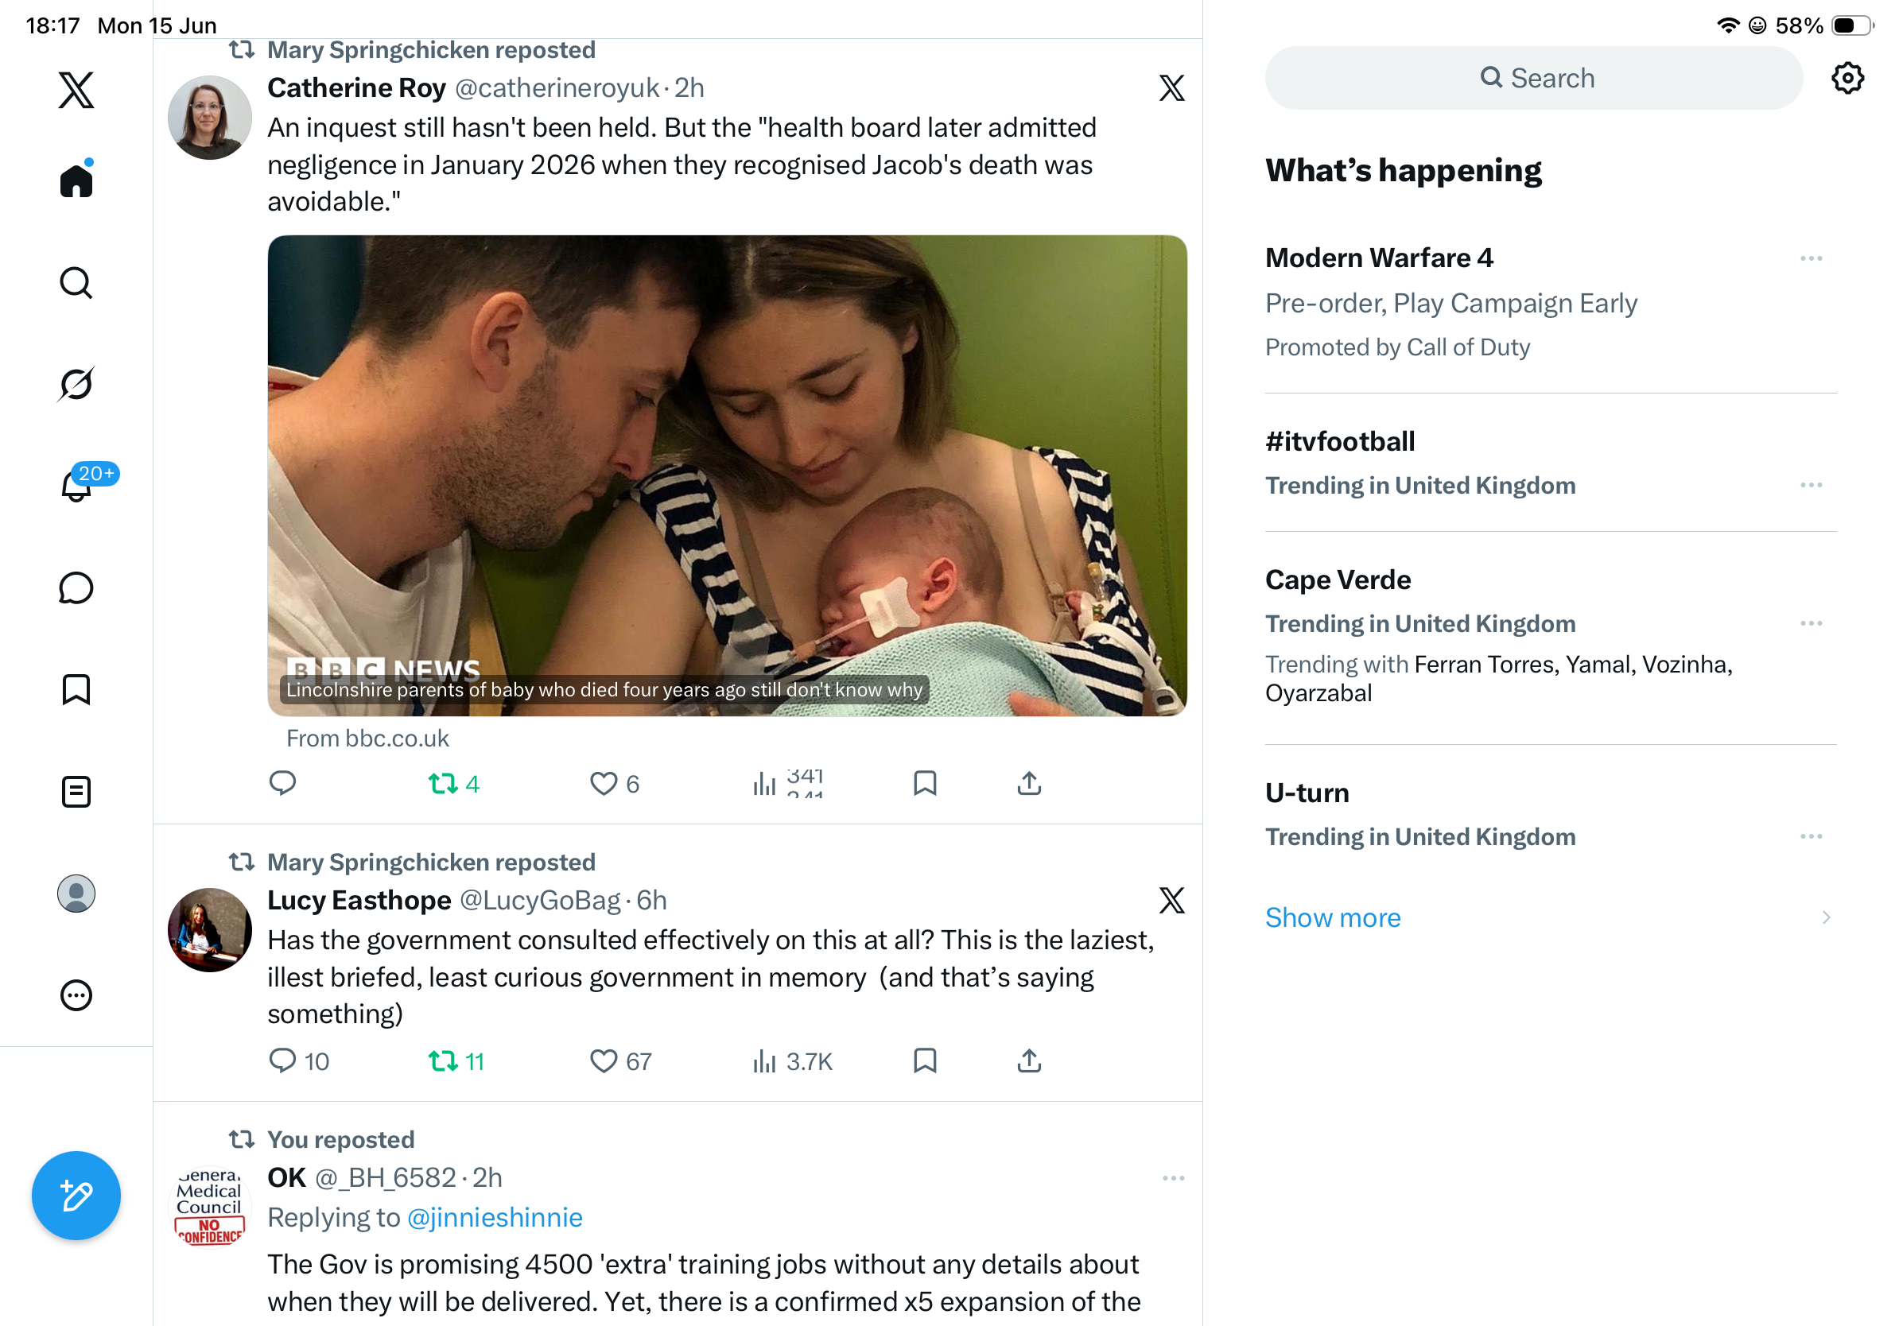Image resolution: width=1899 pixels, height=1326 pixels.
Task: Click the Search input field
Action: coord(1532,79)
